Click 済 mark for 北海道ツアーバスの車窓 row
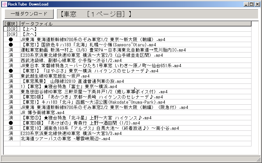 [11, 139]
